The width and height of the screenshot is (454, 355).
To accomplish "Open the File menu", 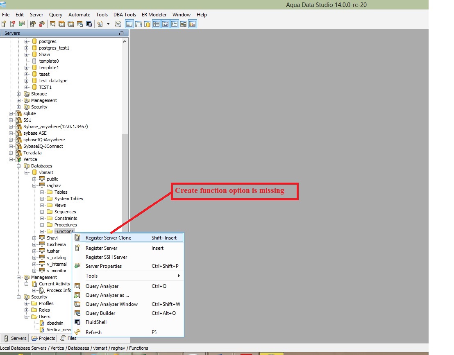I will click(6, 14).
